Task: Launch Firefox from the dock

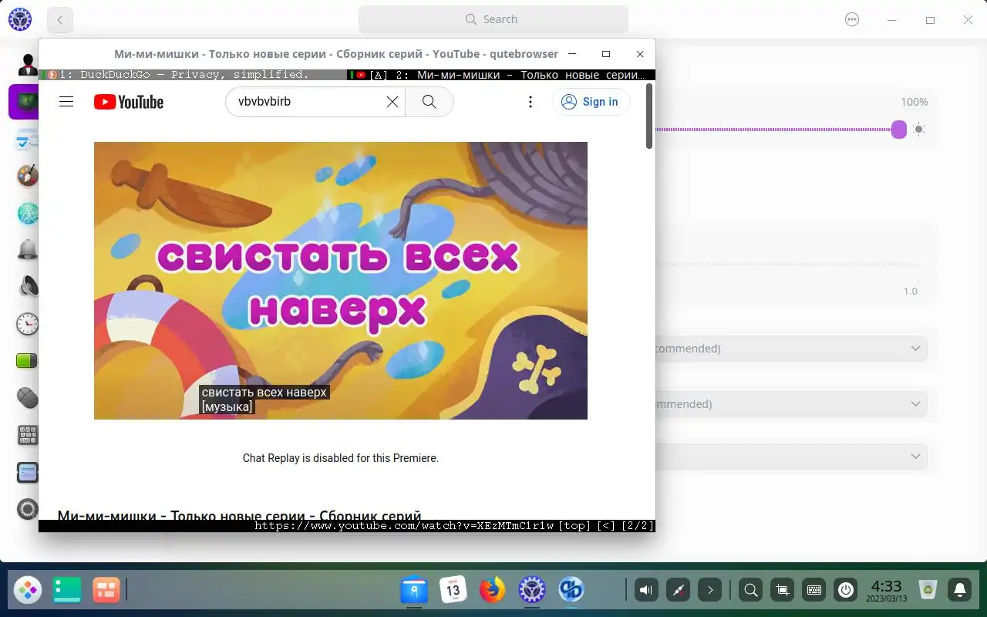Action: click(492, 591)
